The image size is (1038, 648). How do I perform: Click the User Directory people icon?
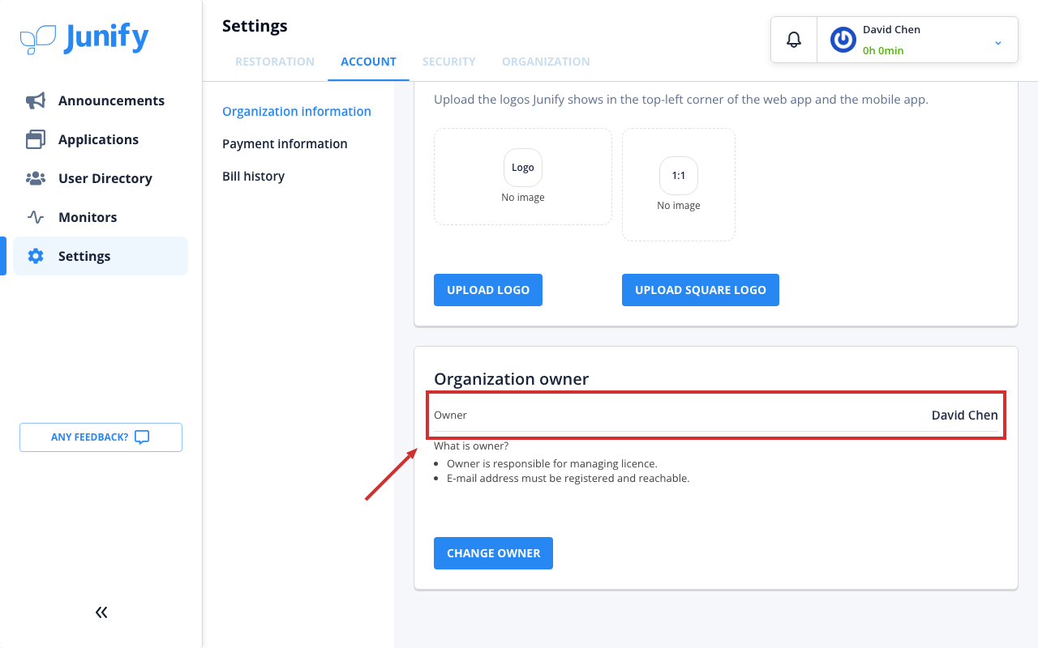pyautogui.click(x=36, y=178)
